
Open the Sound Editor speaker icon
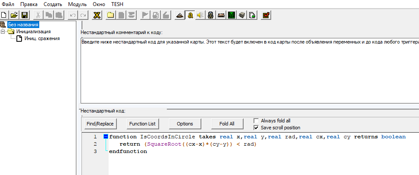point(200,15)
